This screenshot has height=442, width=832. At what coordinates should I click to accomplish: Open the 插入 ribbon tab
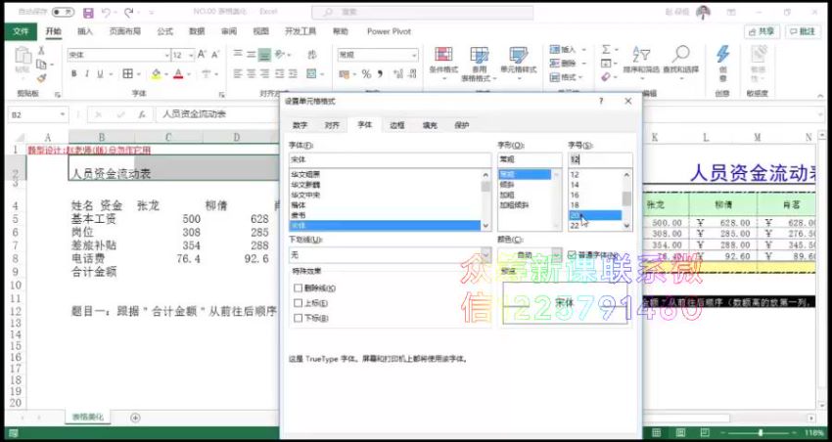tap(85, 31)
